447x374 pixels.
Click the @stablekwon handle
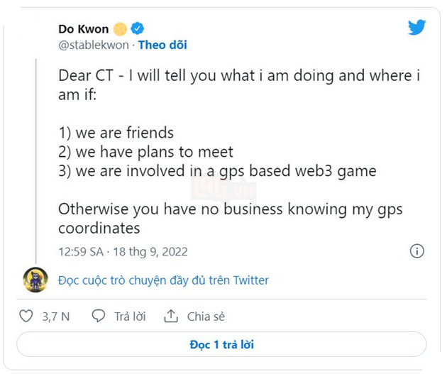click(x=94, y=45)
